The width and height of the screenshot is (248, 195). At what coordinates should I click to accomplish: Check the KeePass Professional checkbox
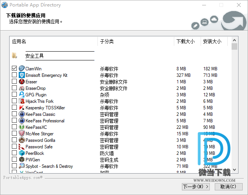(x=14, y=120)
